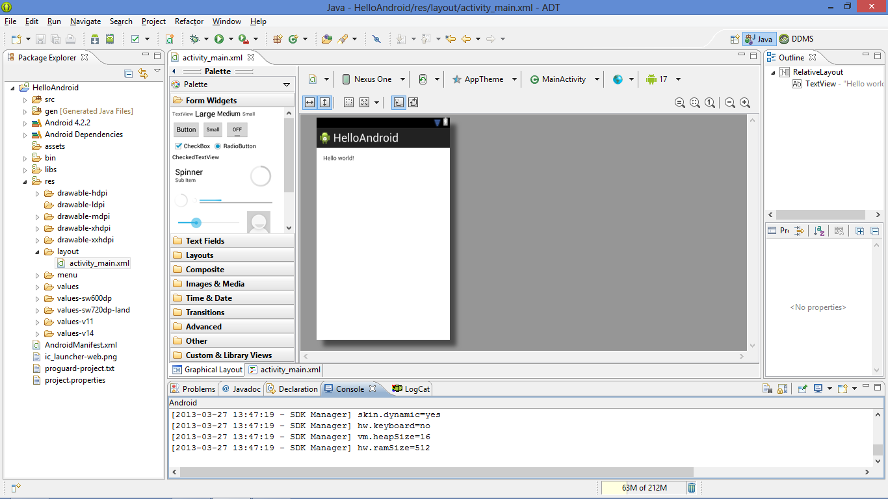This screenshot has width=888, height=499.
Task: Click the OFF toggle button widget
Action: [237, 129]
